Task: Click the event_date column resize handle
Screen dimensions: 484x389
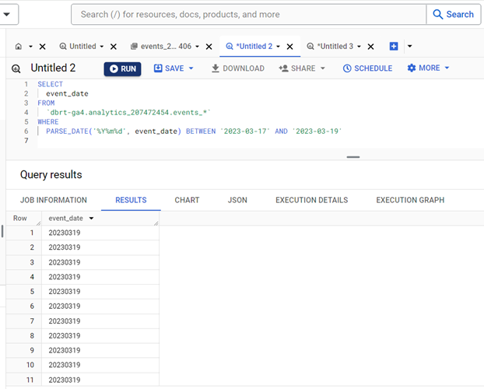Action: [x=156, y=223]
